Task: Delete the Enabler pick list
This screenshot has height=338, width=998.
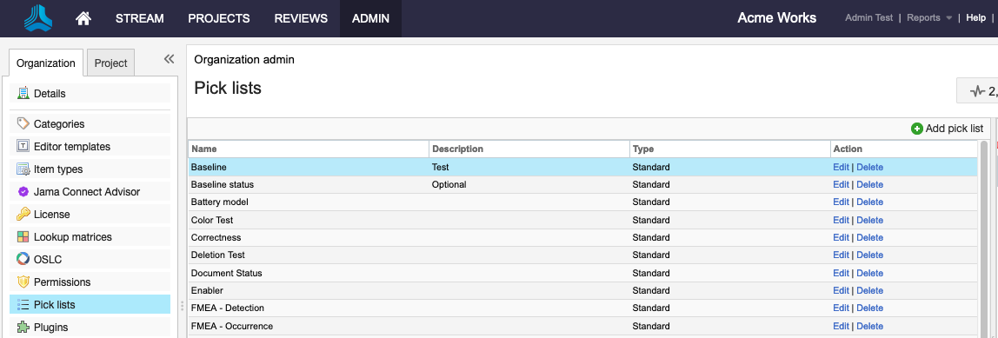Action: (869, 290)
